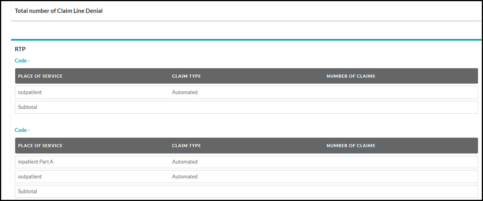Click Automated in the inpatient Part A row
This screenshot has width=483, height=201.
[x=185, y=162]
